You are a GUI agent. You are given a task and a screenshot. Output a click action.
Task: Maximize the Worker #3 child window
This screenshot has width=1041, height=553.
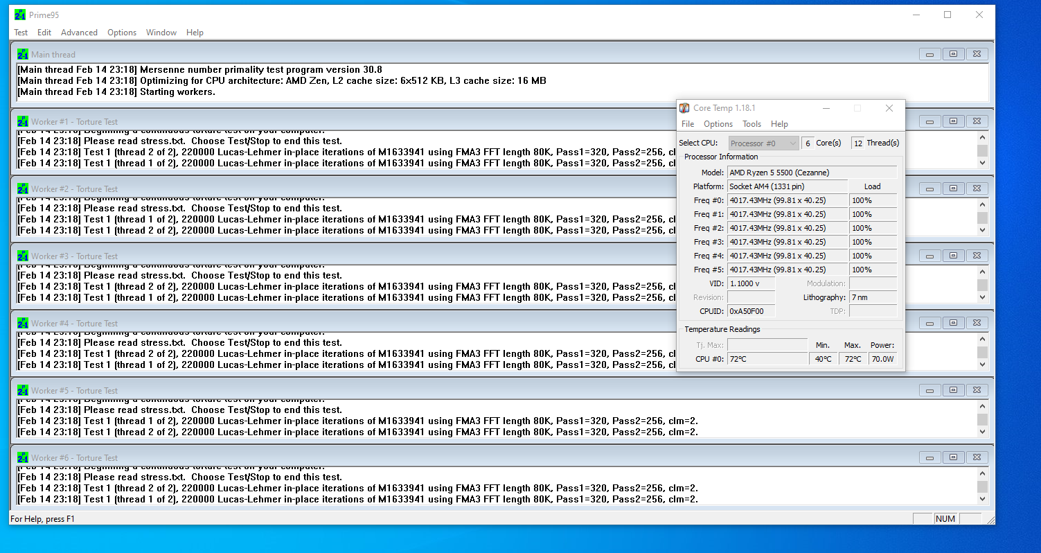click(953, 256)
